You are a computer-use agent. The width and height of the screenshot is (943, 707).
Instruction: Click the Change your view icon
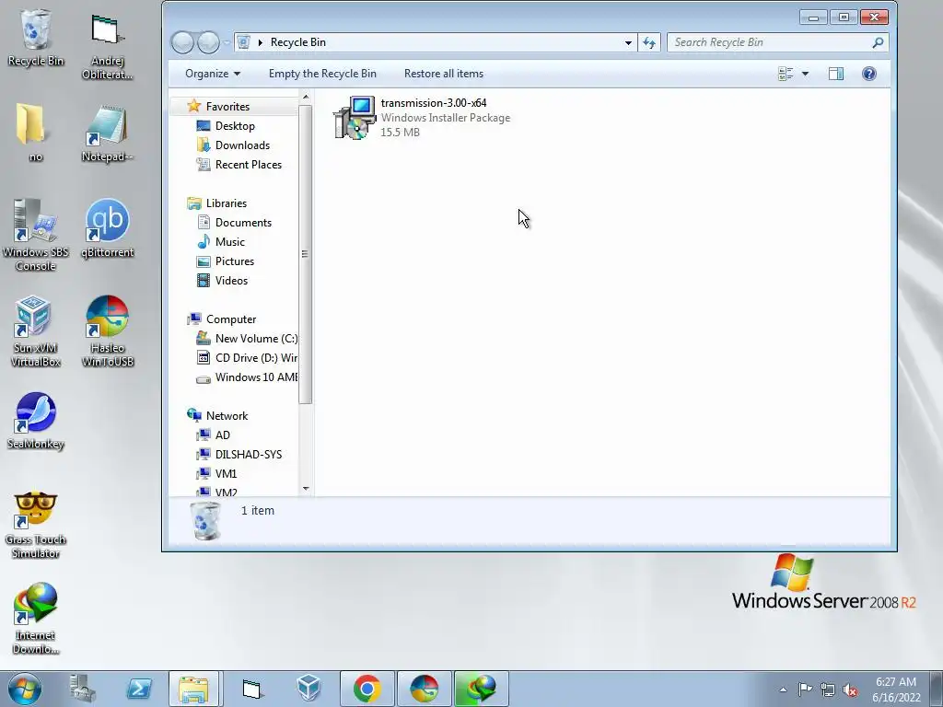pos(786,74)
